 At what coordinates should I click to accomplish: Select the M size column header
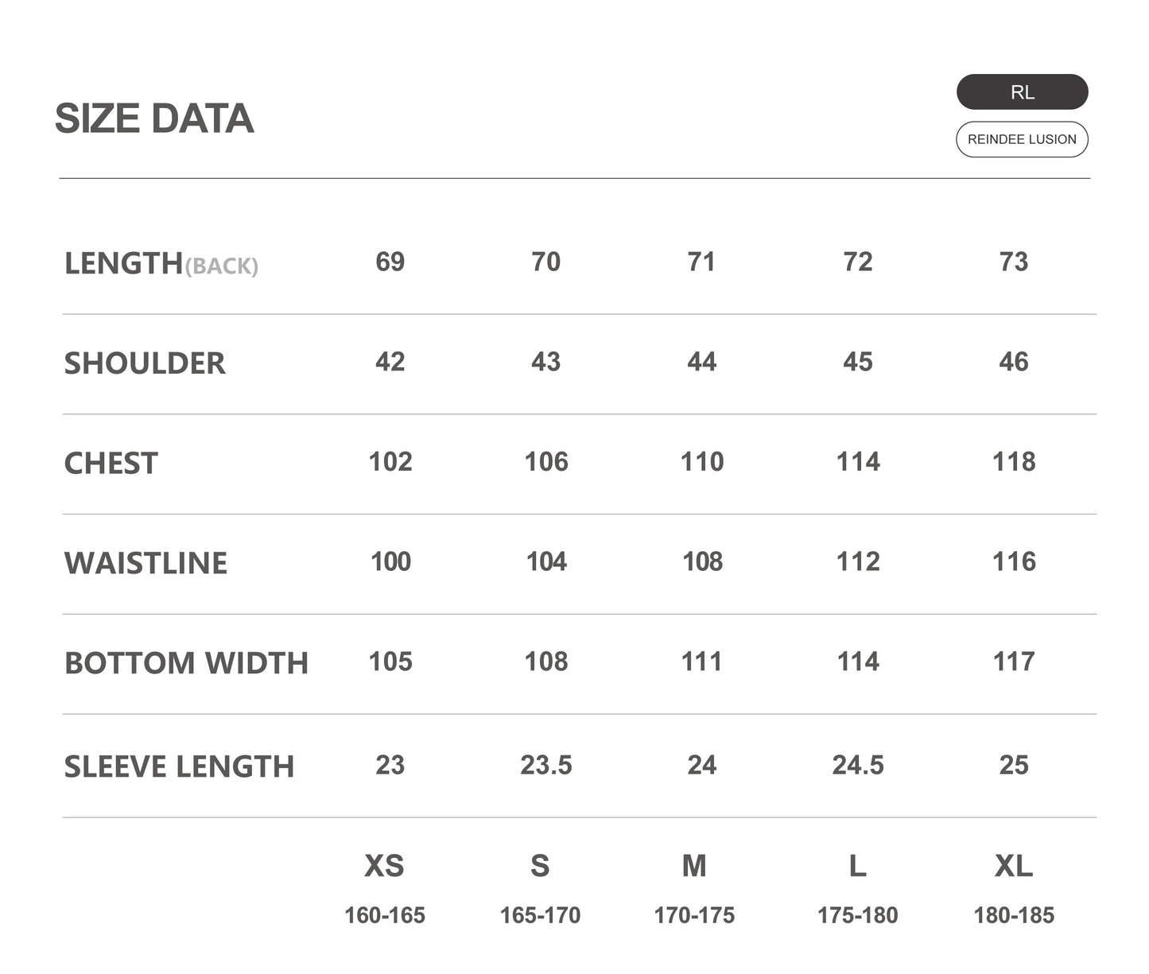694,866
